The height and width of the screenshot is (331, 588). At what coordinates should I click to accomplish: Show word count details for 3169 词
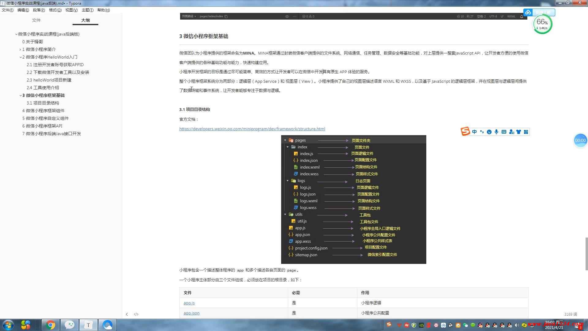[x=571, y=314]
